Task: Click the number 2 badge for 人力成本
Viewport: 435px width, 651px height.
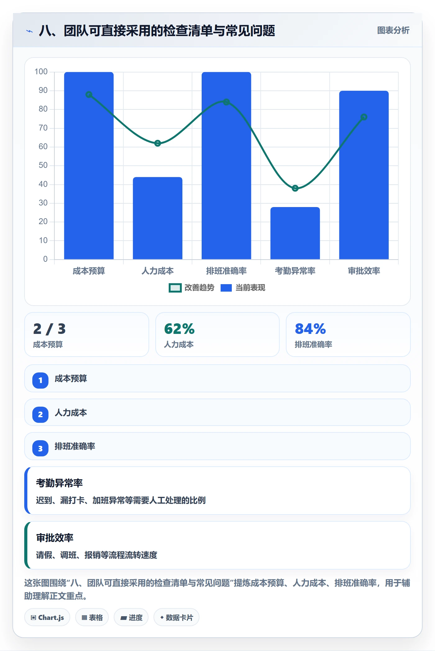Action: (x=40, y=414)
